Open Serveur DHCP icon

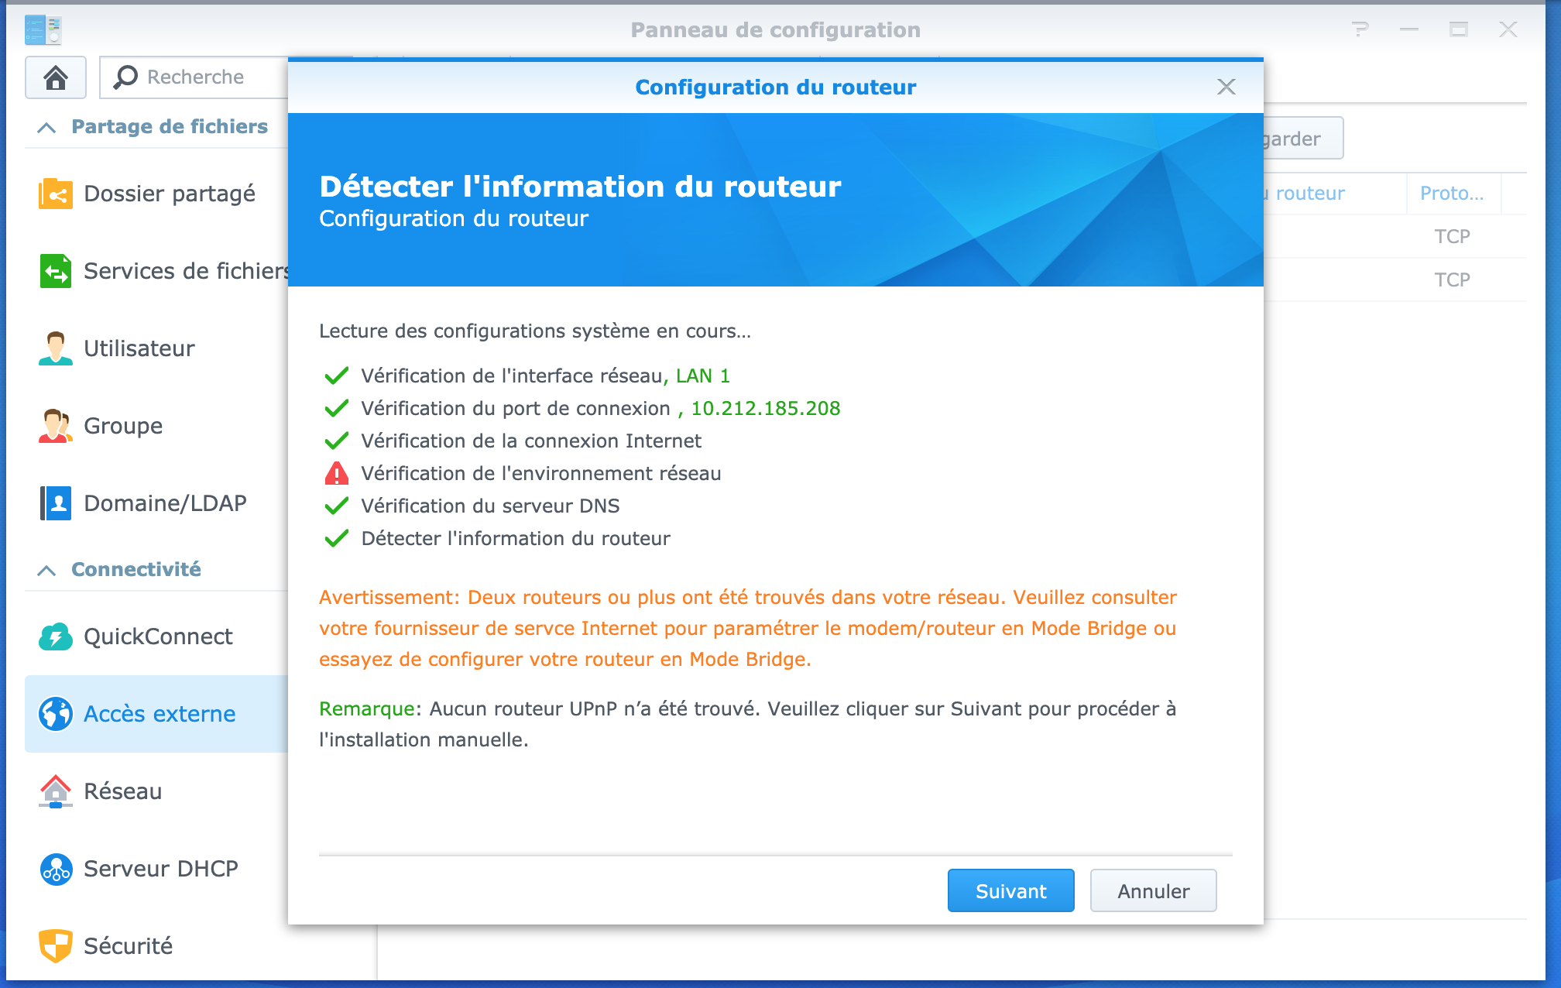point(56,869)
